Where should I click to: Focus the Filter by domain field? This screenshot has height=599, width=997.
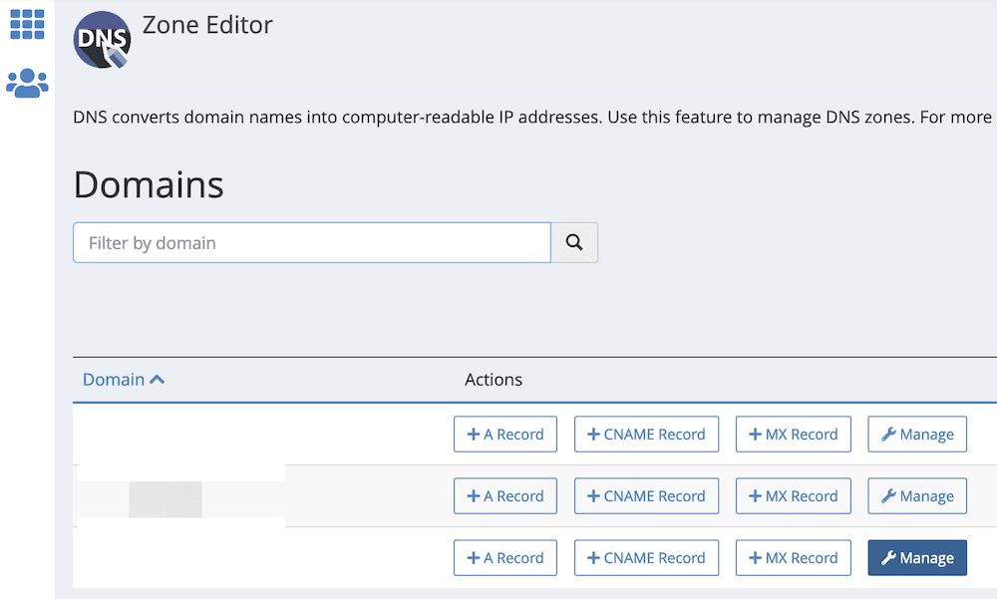311,242
